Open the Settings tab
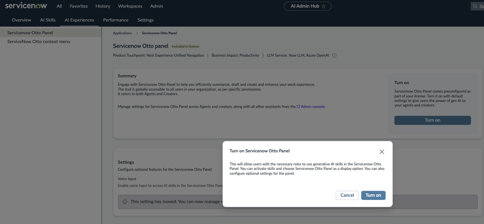Screen dimensions: 484x224 (x=146, y=20)
